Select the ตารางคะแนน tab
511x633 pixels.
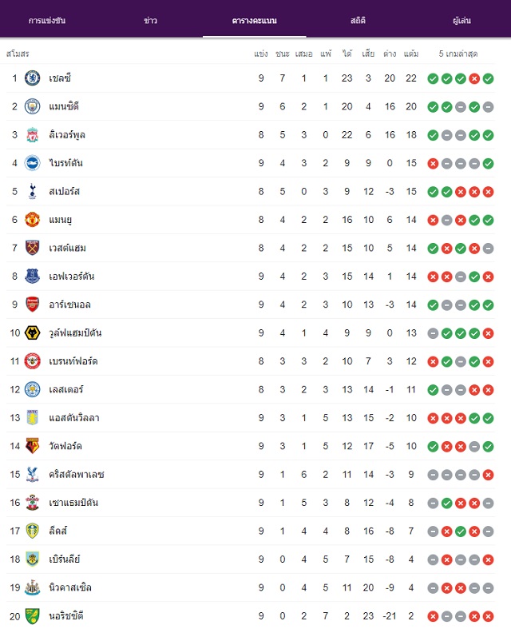click(255, 20)
